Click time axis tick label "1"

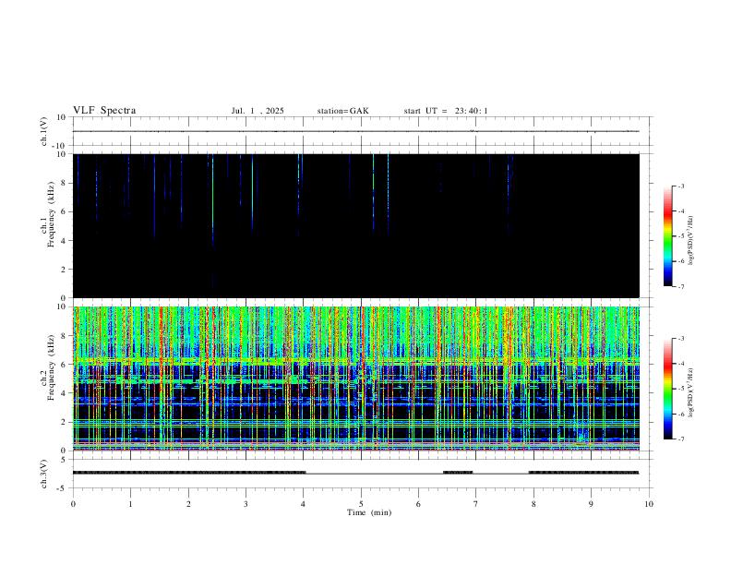click(x=130, y=504)
